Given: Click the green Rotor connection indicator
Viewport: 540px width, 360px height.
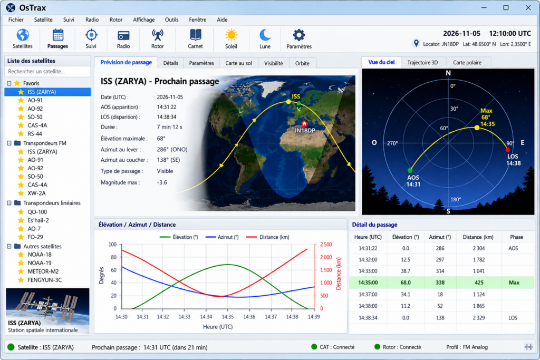Looking at the screenshot, I should [377, 347].
